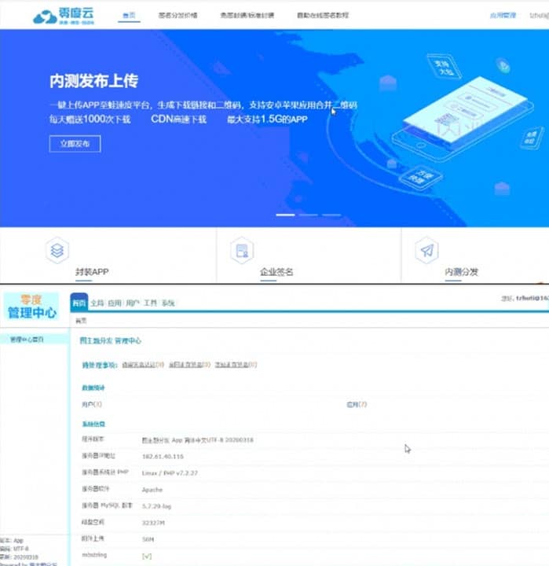Click the 50M upload limit value

(x=148, y=539)
